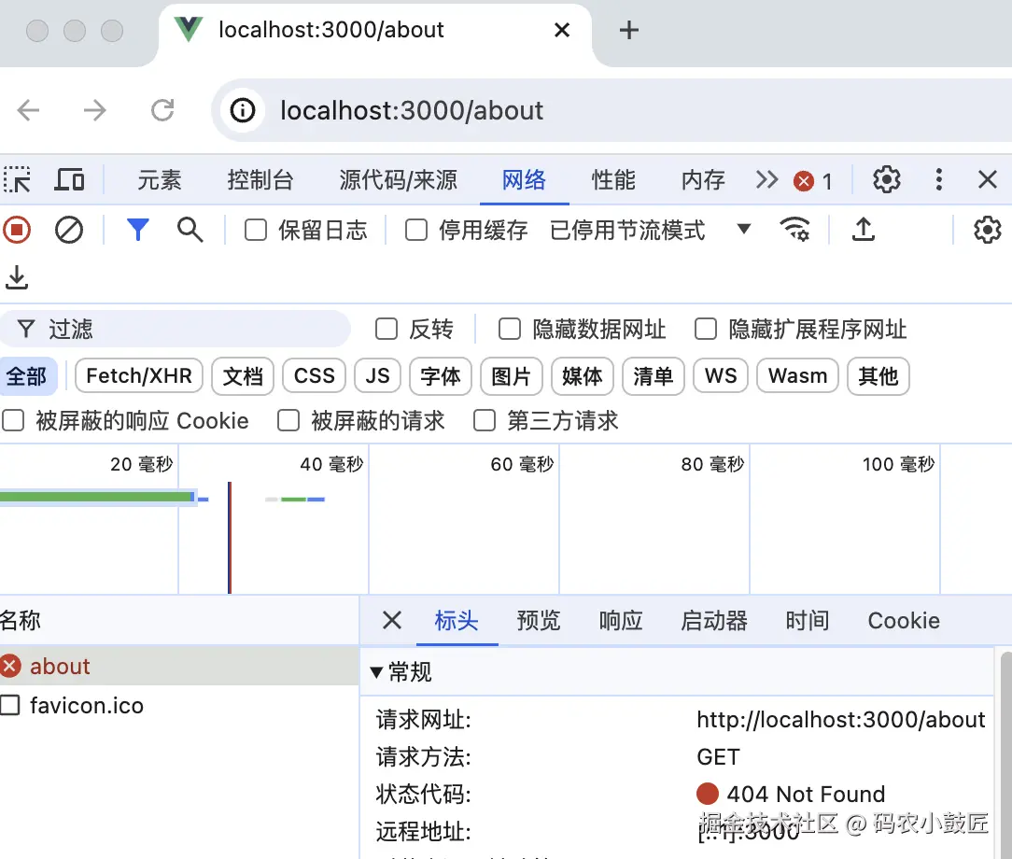This screenshot has width=1012, height=859.
Task: Click the red error count badge
Action: pyautogui.click(x=812, y=181)
